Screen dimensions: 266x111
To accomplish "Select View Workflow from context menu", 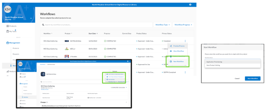I will click(178, 51).
